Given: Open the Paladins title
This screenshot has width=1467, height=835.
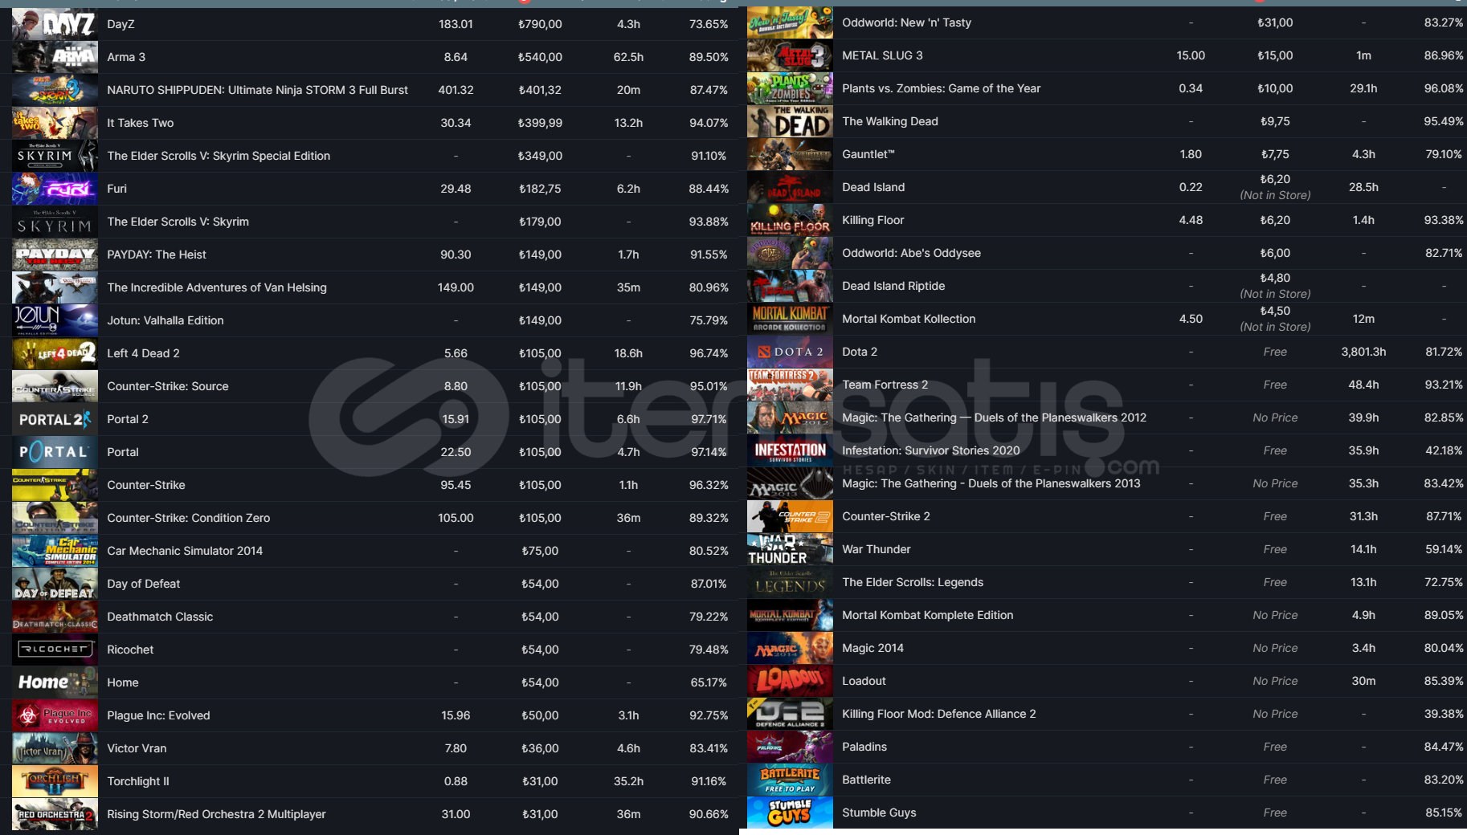Looking at the screenshot, I should pos(864,747).
